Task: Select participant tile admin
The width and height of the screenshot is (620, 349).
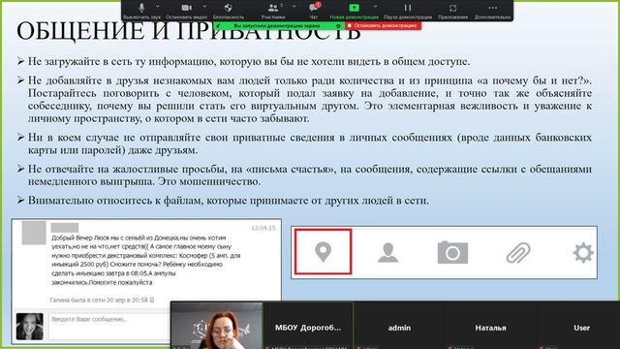Action: 399,326
